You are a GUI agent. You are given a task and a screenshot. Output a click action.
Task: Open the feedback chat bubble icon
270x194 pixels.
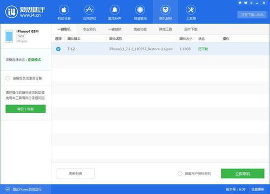[240, 3]
